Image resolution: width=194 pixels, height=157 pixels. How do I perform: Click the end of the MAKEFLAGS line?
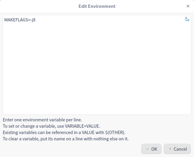(36, 20)
